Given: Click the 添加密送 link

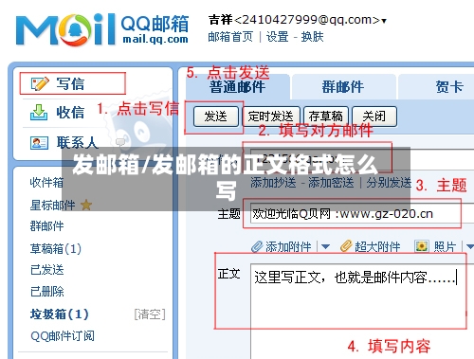Looking at the screenshot, I should [x=331, y=183].
